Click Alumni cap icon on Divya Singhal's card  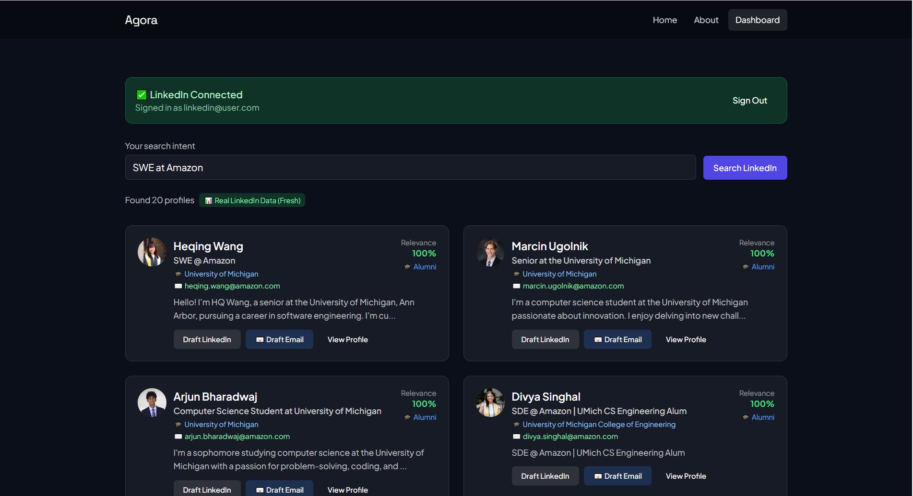click(x=746, y=417)
